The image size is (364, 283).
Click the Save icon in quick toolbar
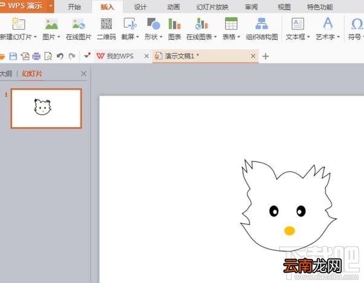click(x=13, y=56)
